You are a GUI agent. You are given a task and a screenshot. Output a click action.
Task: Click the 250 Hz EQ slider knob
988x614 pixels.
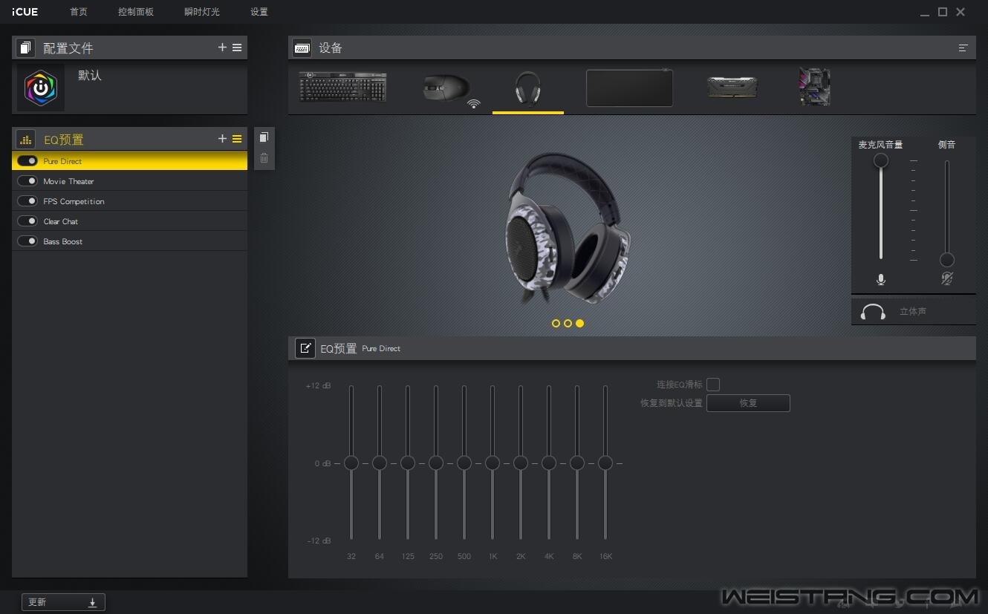pos(436,463)
